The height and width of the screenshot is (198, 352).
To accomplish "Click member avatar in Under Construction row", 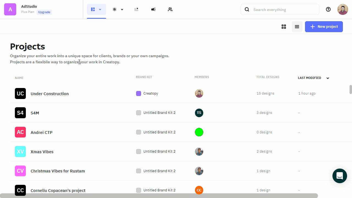I will (x=199, y=94).
